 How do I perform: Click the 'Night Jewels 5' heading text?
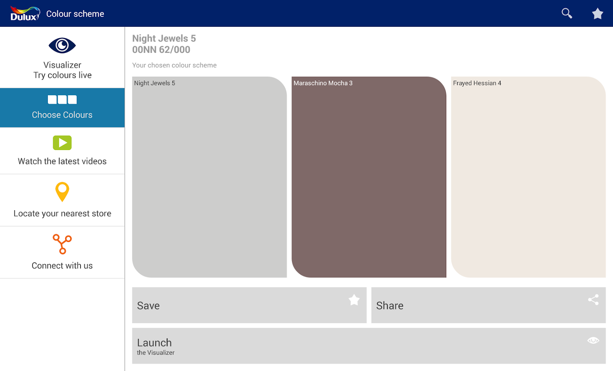tap(164, 38)
